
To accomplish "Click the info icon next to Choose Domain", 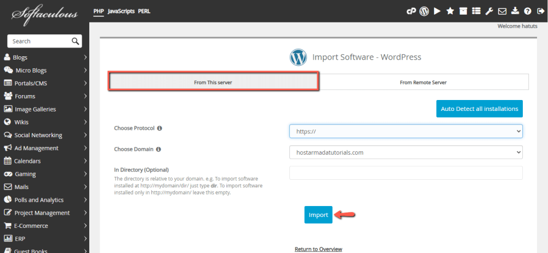I will (x=158, y=149).
